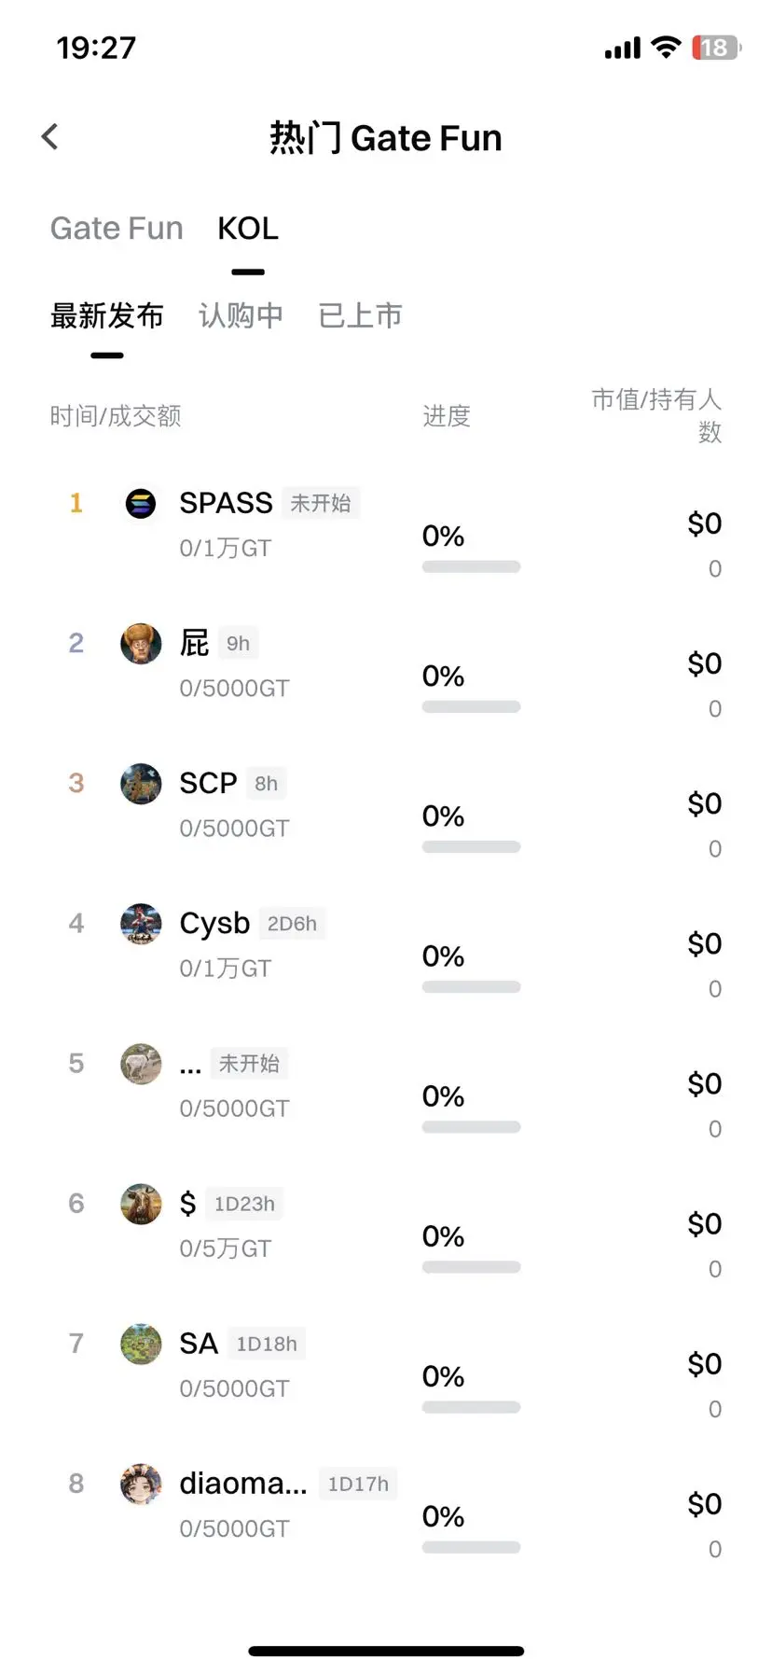772x1673 pixels.
Task: Tap the $ token avatar icon
Action: tap(141, 1204)
